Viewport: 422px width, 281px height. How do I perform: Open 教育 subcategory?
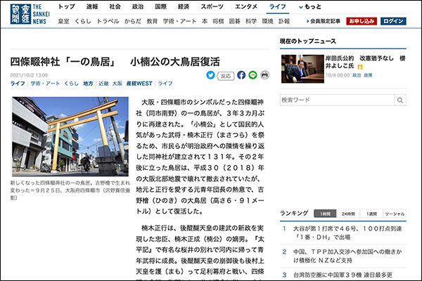coord(152,21)
